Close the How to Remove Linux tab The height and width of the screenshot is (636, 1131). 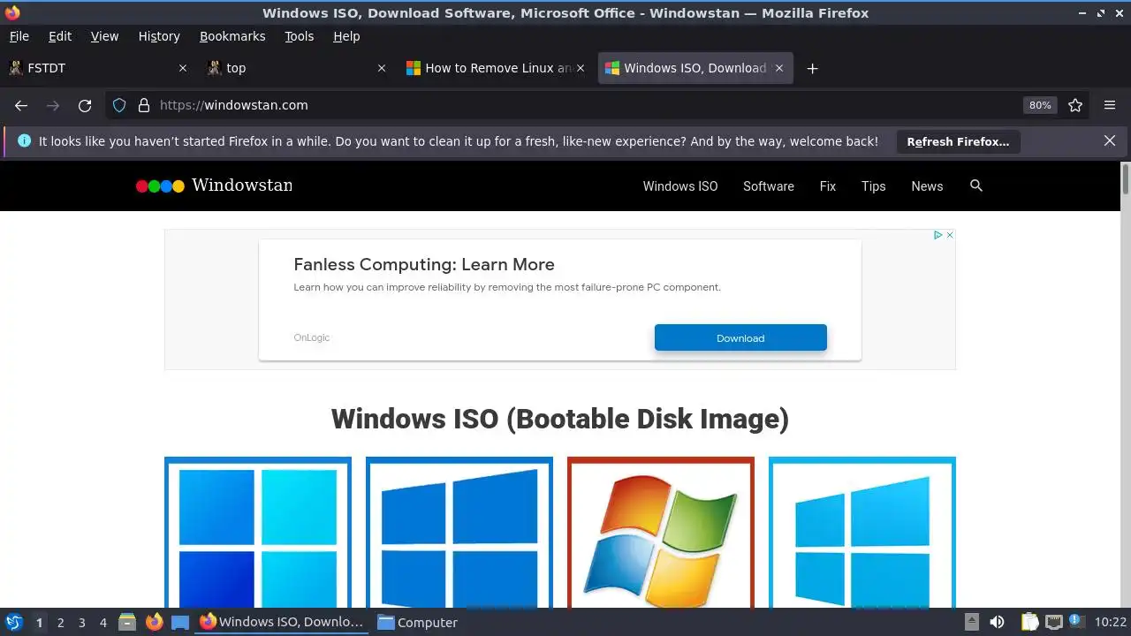tap(581, 68)
